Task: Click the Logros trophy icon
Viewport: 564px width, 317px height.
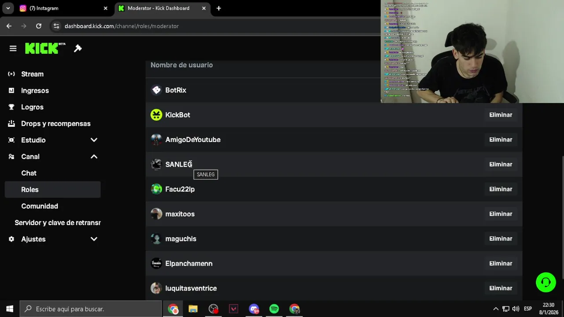Action: tap(11, 107)
